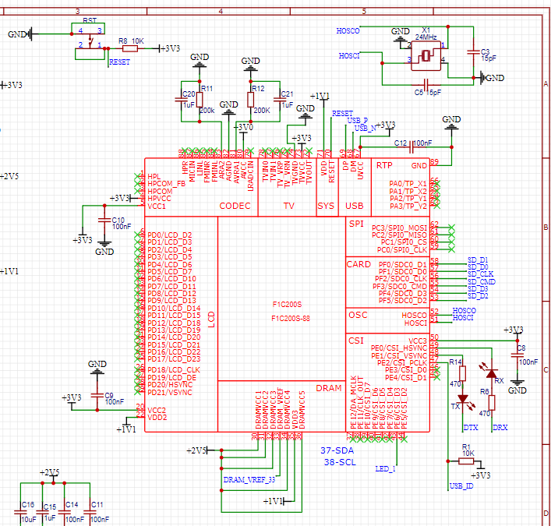Image resolution: width=551 pixels, height=526 pixels.
Task: Click the C8 100nF capacitor
Action: 516,355
